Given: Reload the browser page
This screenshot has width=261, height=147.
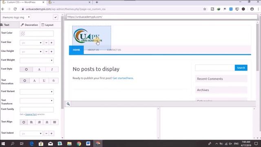Looking at the screenshot, I should pos(15,9).
